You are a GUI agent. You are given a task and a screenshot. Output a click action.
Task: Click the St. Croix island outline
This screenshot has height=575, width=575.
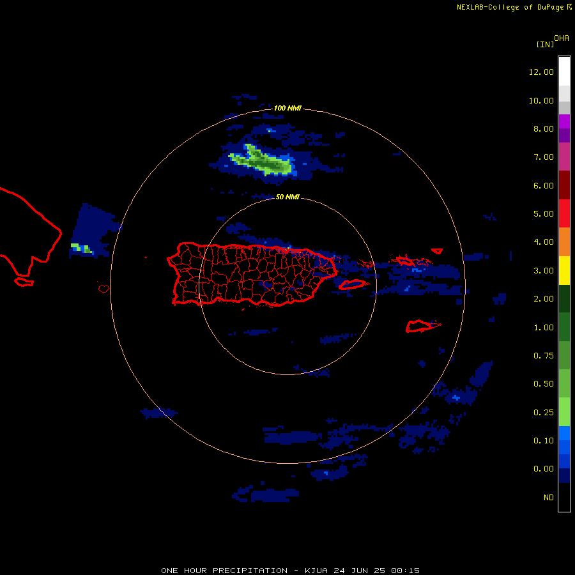[423, 326]
